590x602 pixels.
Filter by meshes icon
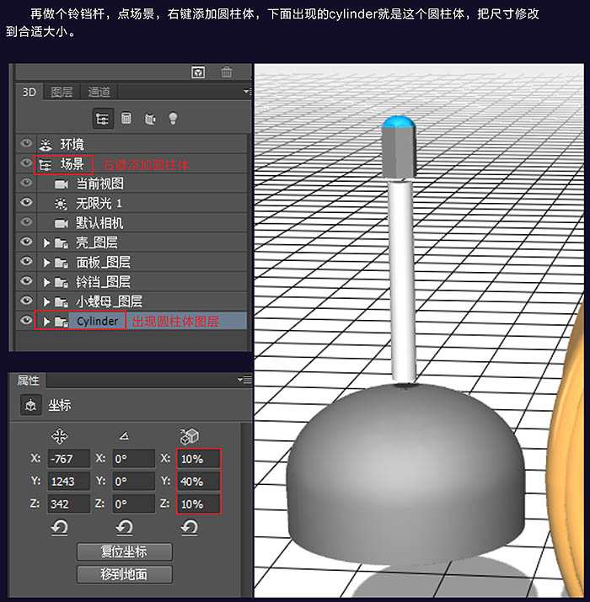pos(126,118)
